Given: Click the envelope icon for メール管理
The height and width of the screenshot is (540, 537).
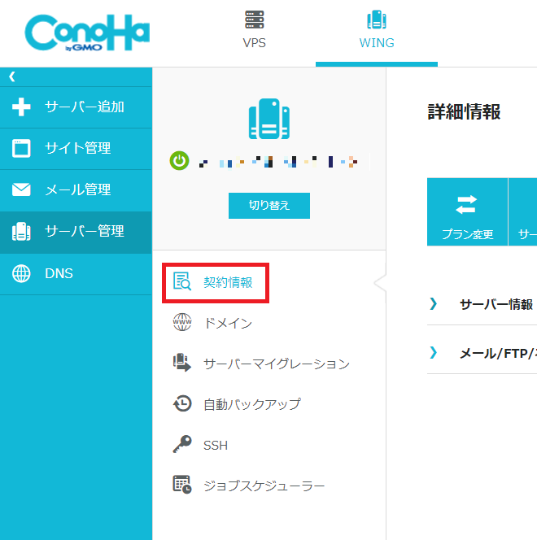Looking at the screenshot, I should tap(21, 190).
